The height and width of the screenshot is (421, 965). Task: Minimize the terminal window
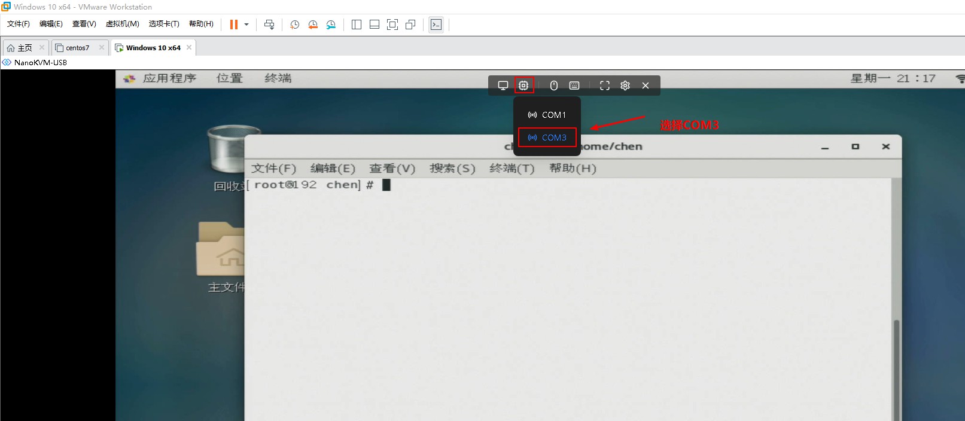(825, 147)
